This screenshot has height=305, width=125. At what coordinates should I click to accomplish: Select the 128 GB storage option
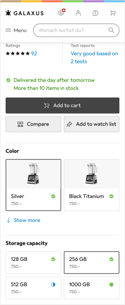[x=33, y=262]
